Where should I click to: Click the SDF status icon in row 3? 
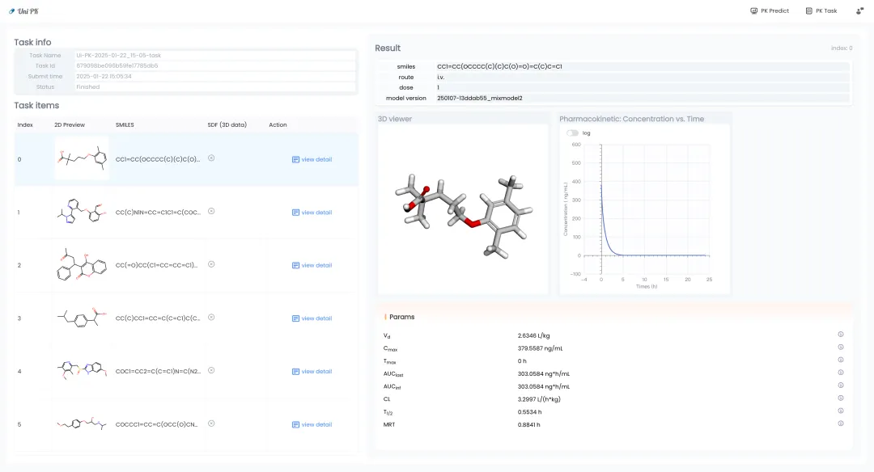point(211,318)
